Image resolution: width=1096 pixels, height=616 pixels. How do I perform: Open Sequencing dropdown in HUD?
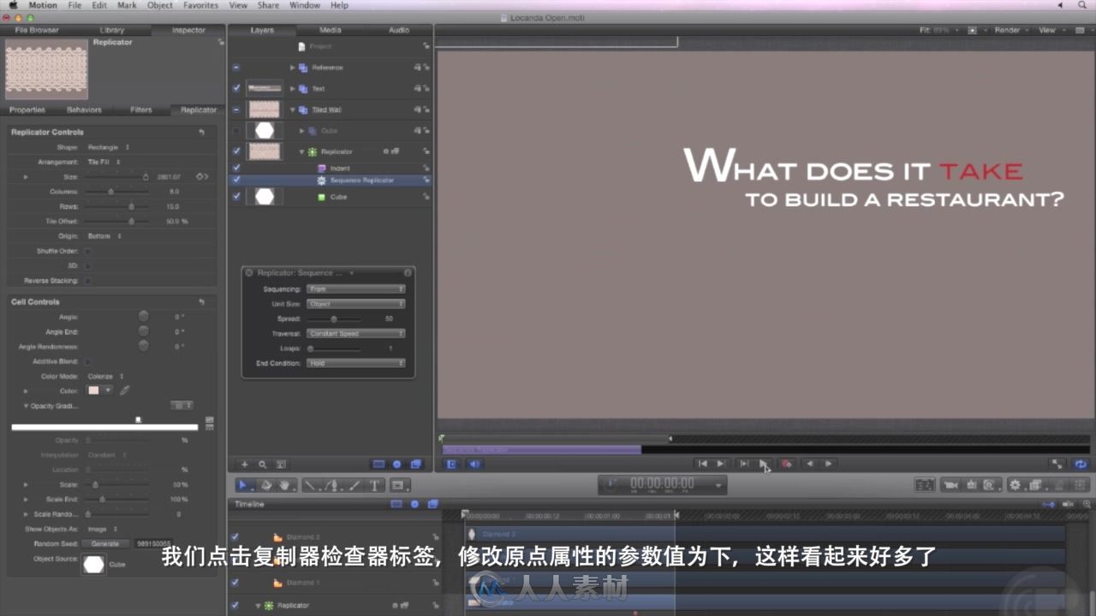355,289
